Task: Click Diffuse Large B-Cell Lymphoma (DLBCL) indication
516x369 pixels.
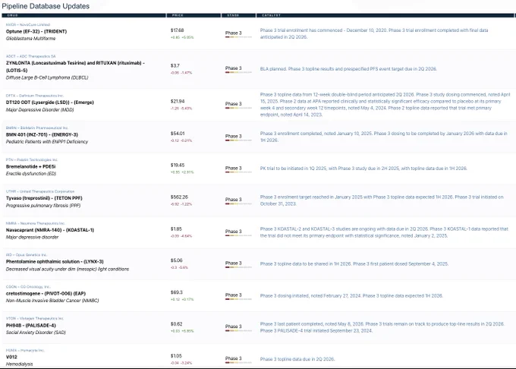Action: [x=47, y=77]
